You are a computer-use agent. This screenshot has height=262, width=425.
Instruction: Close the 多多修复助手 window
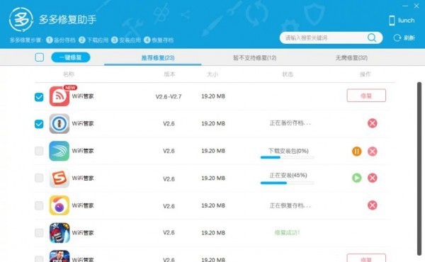(416, 6)
